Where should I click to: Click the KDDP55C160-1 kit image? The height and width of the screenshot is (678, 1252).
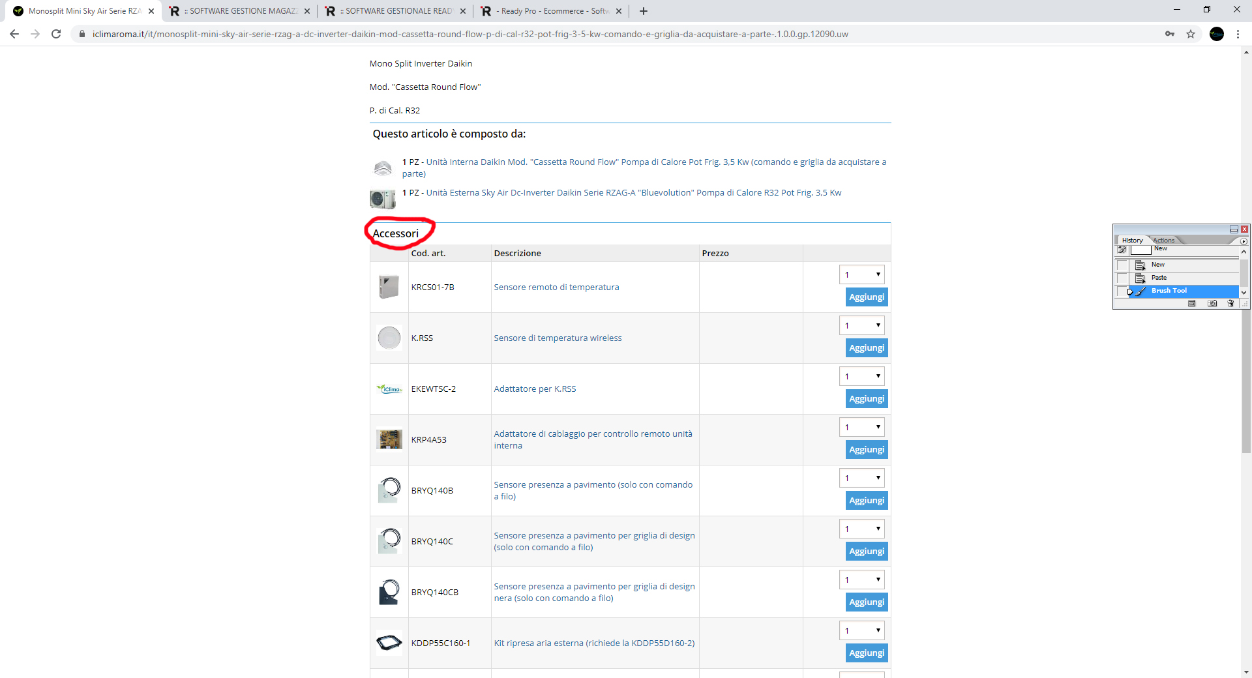[389, 643]
